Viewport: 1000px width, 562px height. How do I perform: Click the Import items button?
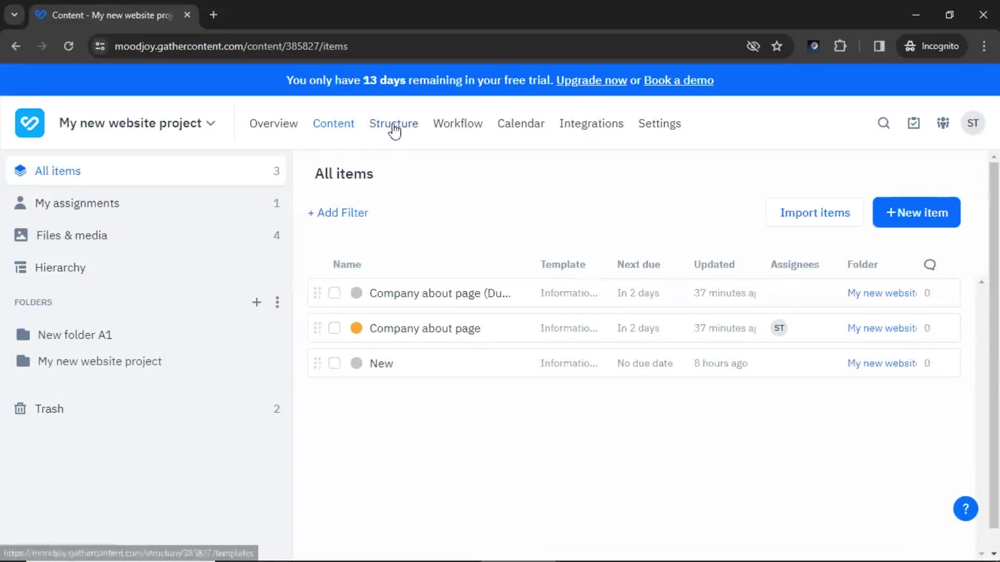815,212
